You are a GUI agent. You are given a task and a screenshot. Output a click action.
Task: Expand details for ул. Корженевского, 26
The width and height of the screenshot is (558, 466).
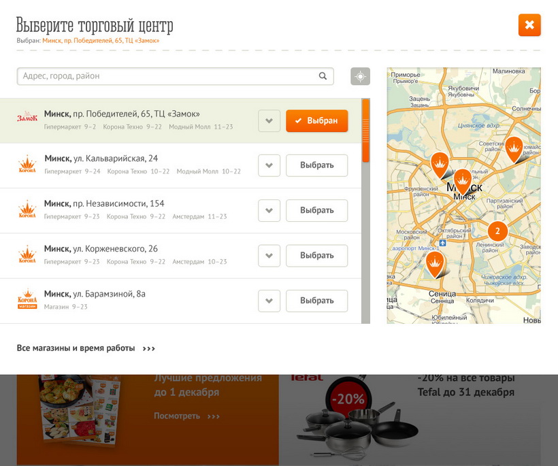coord(269,256)
